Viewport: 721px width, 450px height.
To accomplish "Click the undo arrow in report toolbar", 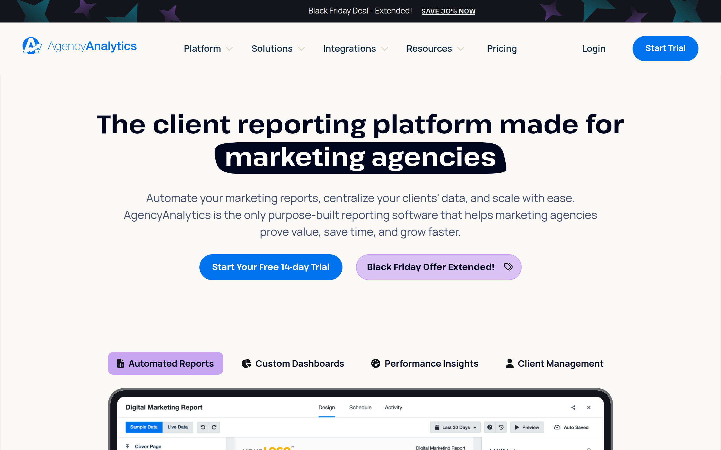I will [203, 427].
